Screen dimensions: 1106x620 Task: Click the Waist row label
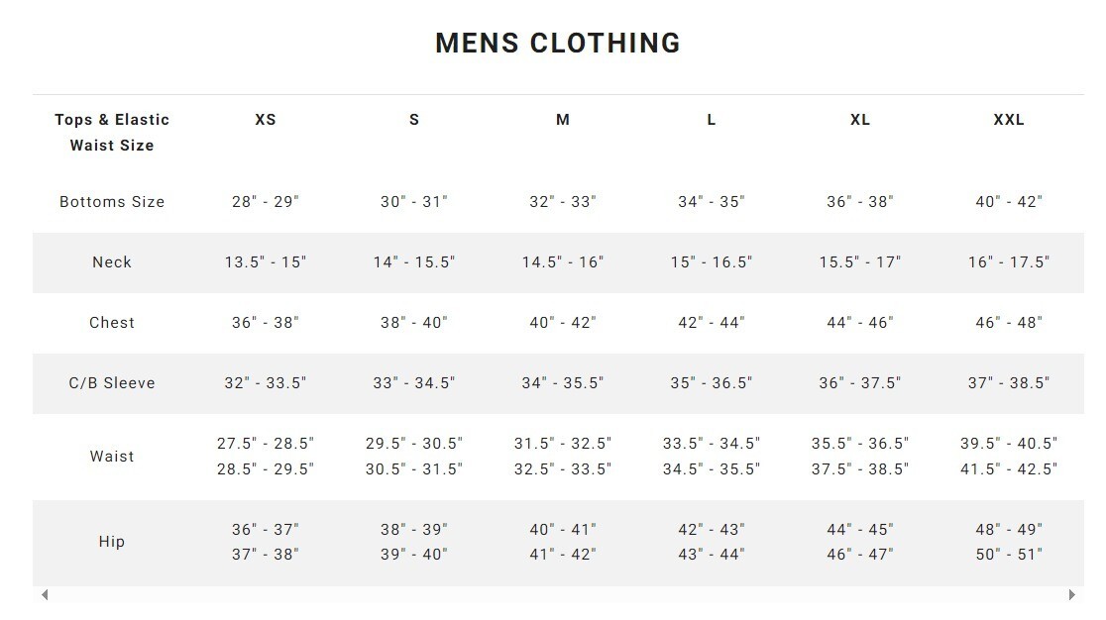112,457
